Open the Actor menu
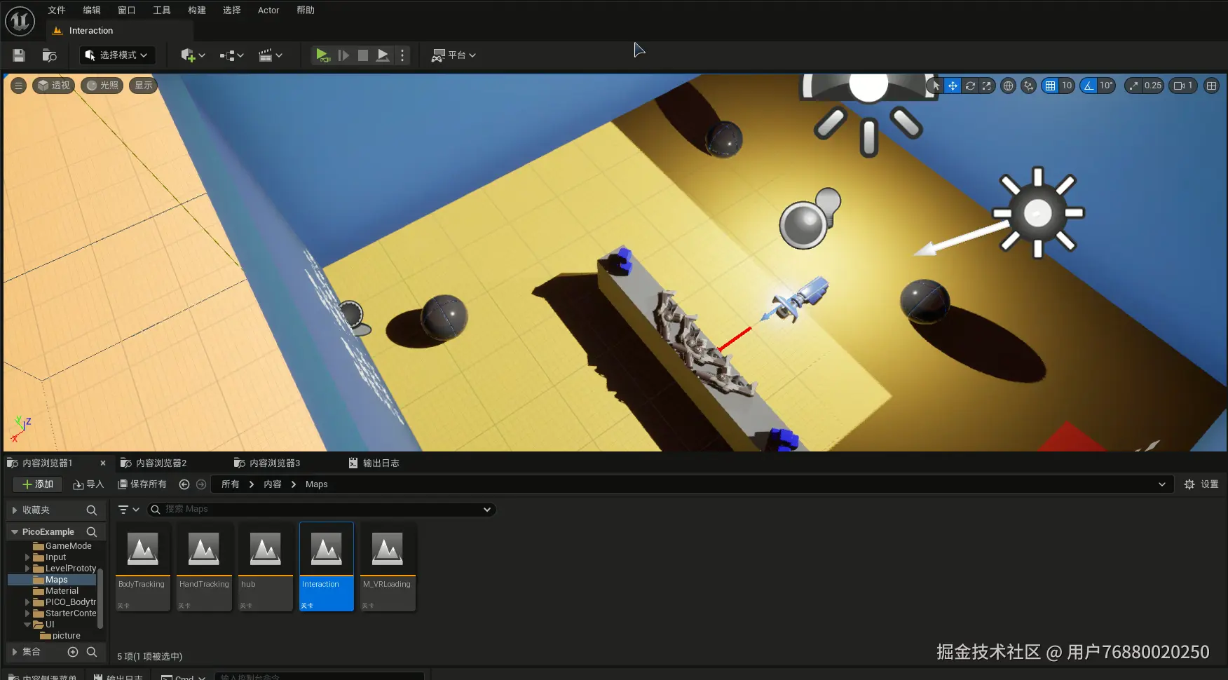Screen dimensions: 1228x680 tap(268, 10)
